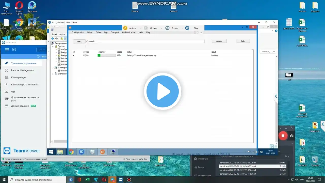Click the refresh button

click(x=219, y=41)
